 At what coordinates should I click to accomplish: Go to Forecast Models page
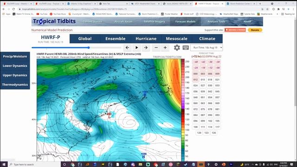pos(185,22)
